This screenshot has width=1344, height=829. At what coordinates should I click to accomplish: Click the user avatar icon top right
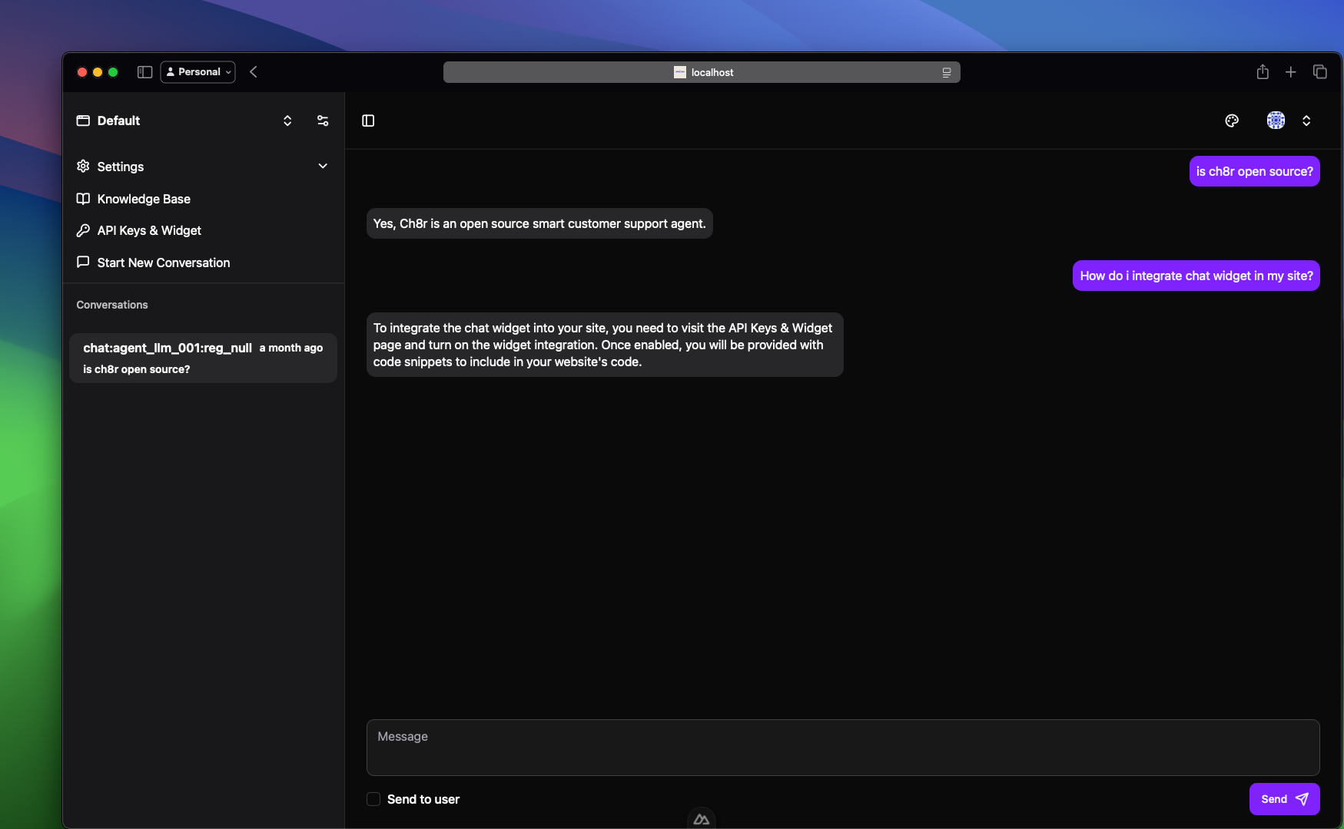pyautogui.click(x=1276, y=121)
